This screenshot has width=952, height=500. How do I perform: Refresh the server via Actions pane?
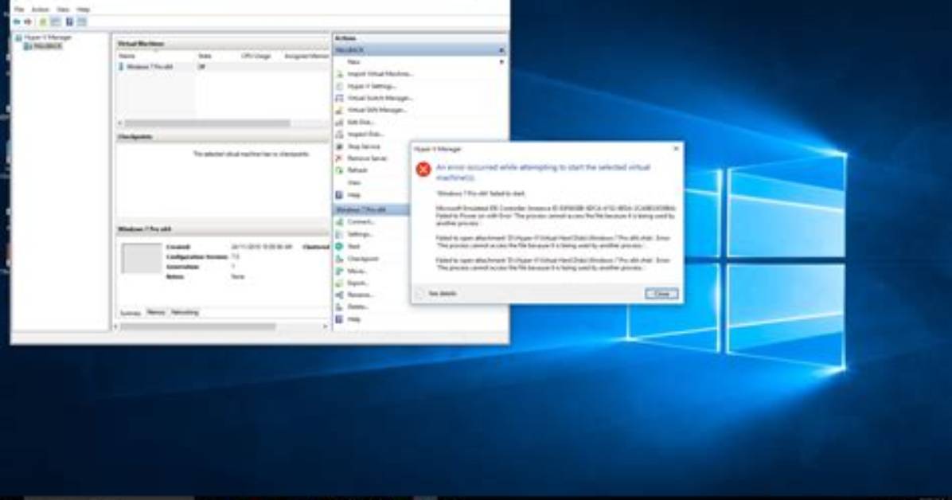357,170
